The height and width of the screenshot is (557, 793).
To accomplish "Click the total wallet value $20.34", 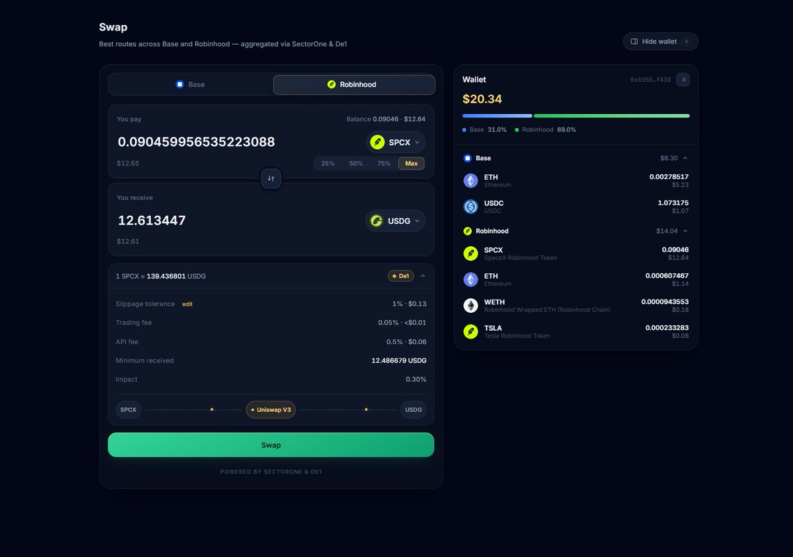I will point(482,99).
